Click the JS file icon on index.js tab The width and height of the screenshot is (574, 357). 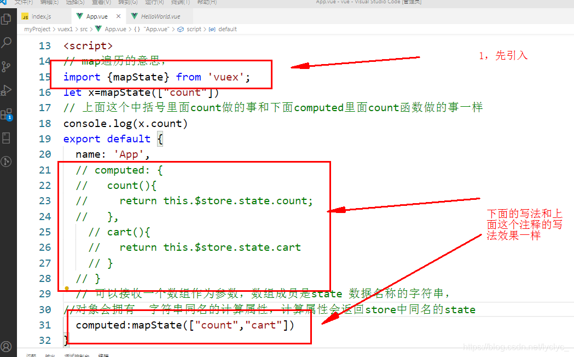click(25, 17)
